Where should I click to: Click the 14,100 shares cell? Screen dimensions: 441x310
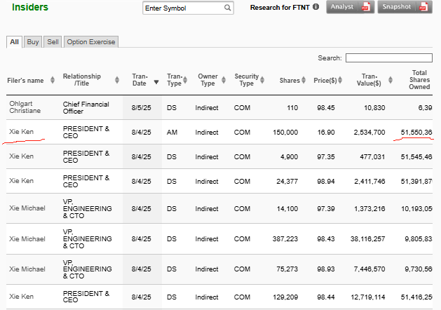click(287, 209)
